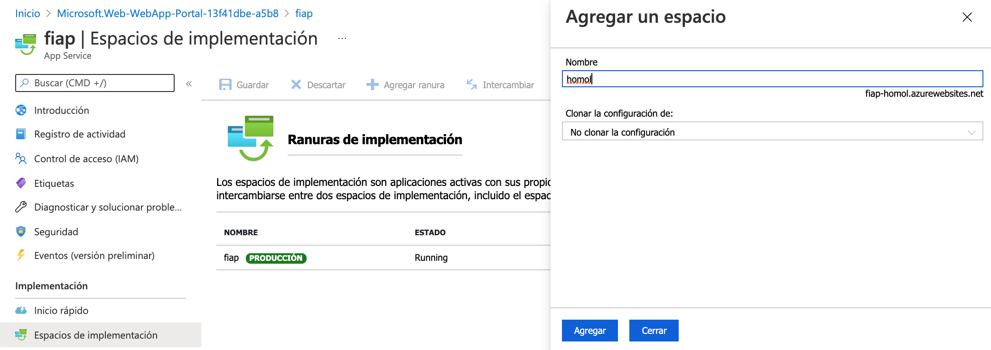The width and height of the screenshot is (991, 350).
Task: Open Microsoft.Web-WebApp-Portal breadcrumb link
Action: 168,13
